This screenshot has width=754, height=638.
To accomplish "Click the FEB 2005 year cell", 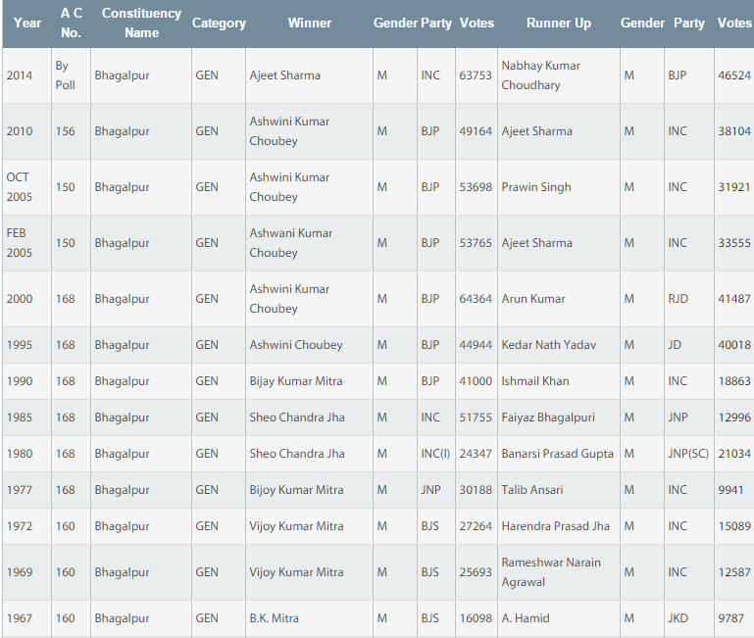I will [x=20, y=243].
